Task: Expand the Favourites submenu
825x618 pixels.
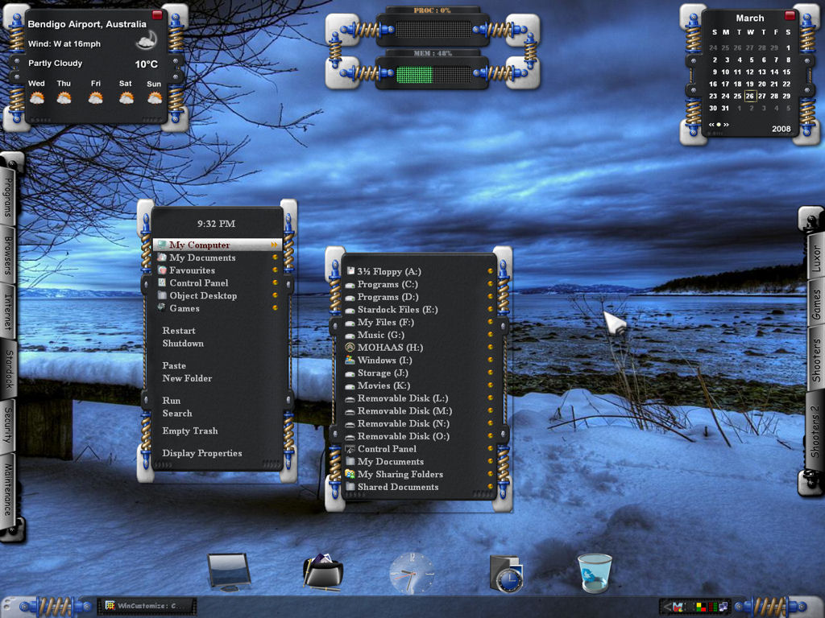Action: tap(274, 270)
